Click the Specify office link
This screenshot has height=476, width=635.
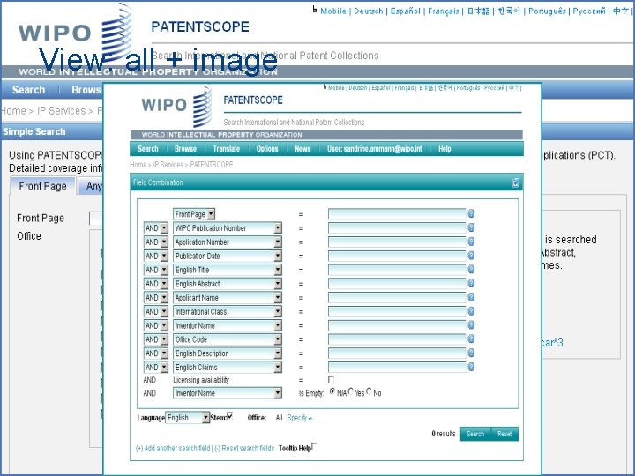click(299, 418)
